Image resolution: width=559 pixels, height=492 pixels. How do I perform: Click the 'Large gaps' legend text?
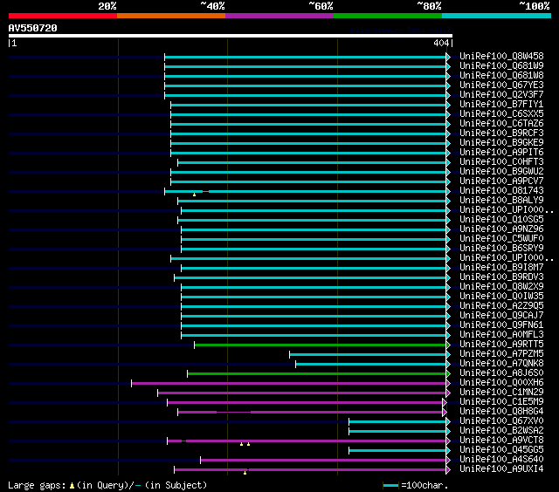(37, 485)
